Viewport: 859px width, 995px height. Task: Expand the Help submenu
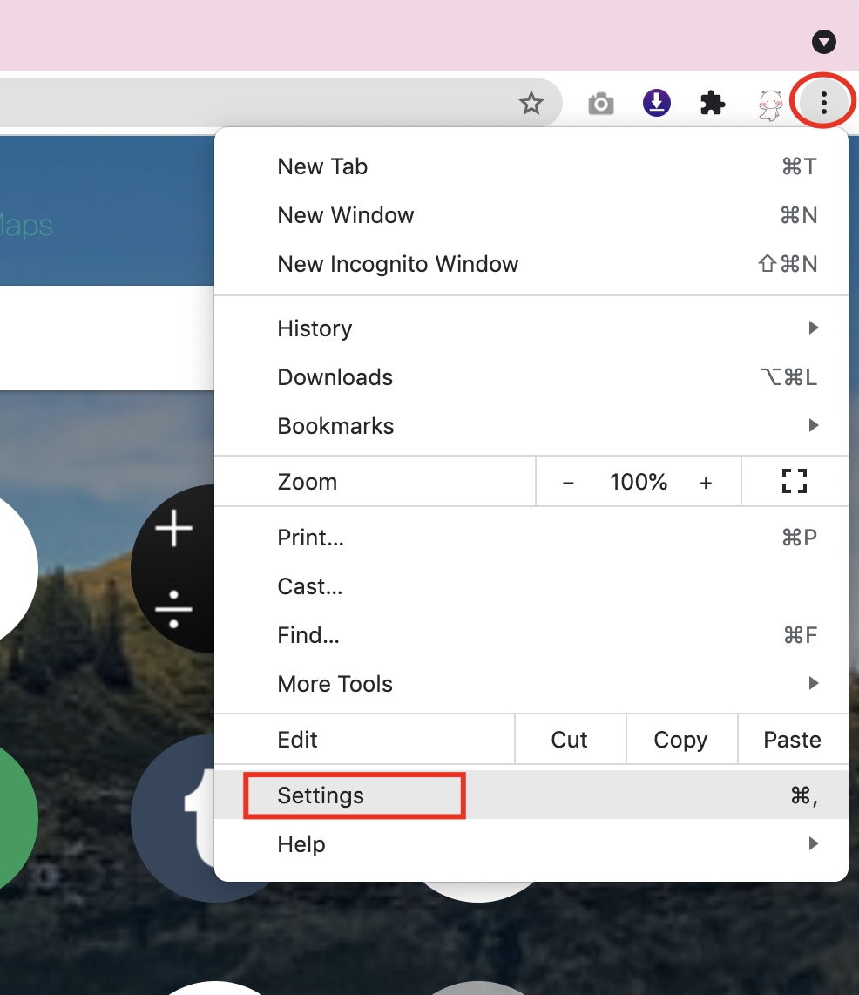click(531, 844)
